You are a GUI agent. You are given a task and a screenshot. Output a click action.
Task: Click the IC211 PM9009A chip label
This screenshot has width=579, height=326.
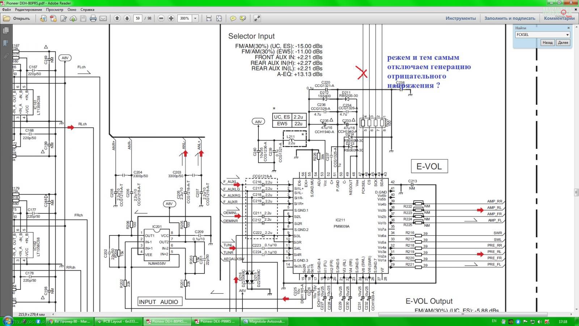pos(341,223)
